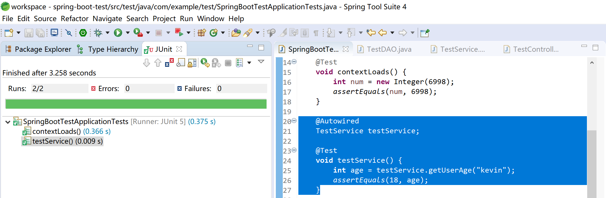Collapse the SpringBootTestApplicationTests tree node
Image resolution: width=606 pixels, height=198 pixels.
click(8, 122)
